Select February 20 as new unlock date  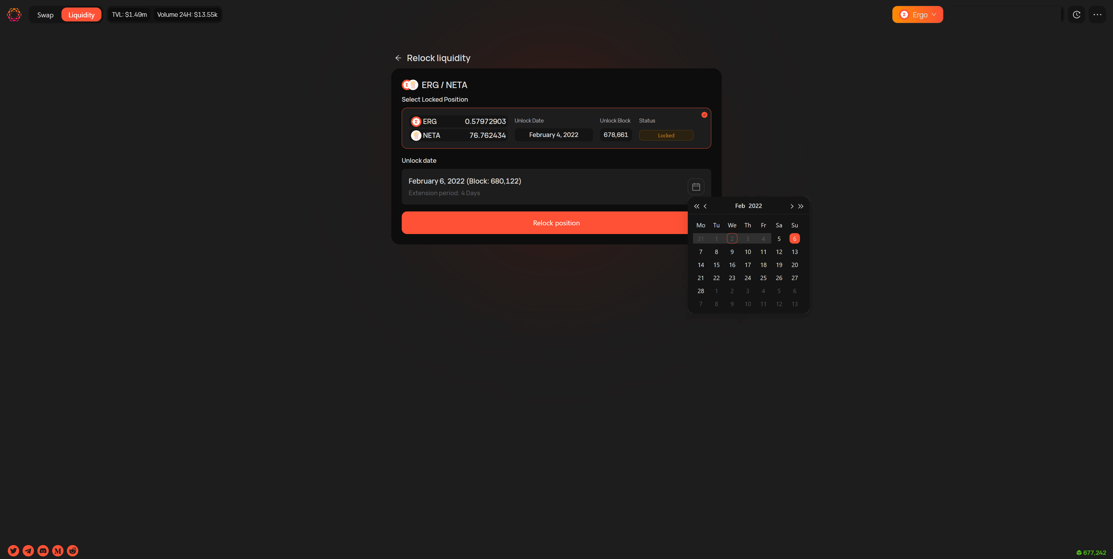click(x=795, y=264)
